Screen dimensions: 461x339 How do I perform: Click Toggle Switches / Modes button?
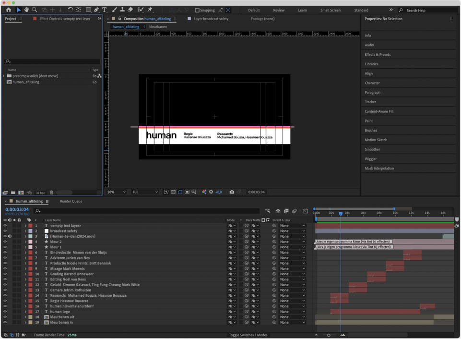tap(248, 335)
